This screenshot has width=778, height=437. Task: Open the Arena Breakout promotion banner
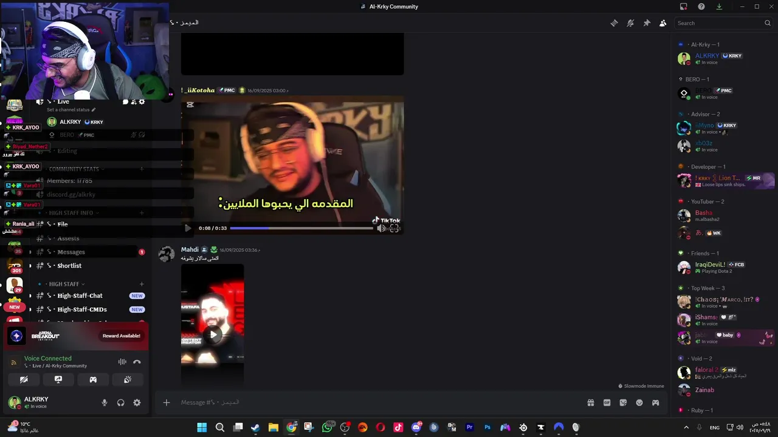[x=76, y=336]
